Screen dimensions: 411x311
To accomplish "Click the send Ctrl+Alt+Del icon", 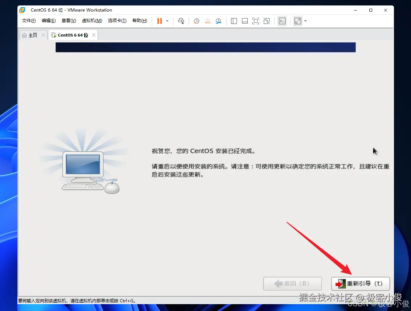I will tap(181, 21).
